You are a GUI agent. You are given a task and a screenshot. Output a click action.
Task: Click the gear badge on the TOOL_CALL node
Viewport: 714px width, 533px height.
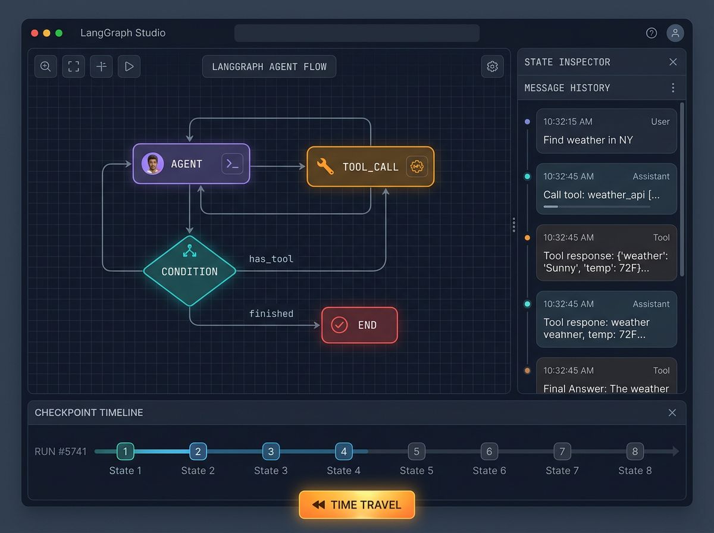[417, 167]
